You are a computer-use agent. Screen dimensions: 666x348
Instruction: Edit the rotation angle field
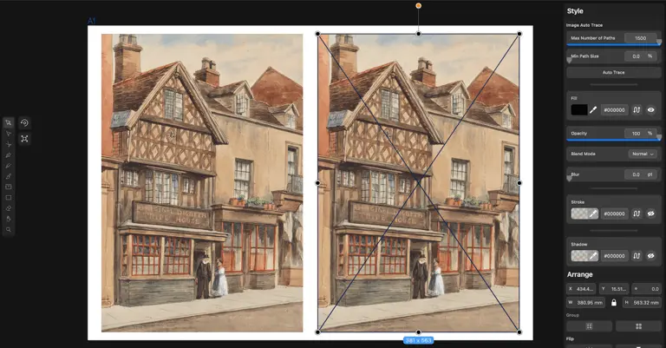point(646,289)
